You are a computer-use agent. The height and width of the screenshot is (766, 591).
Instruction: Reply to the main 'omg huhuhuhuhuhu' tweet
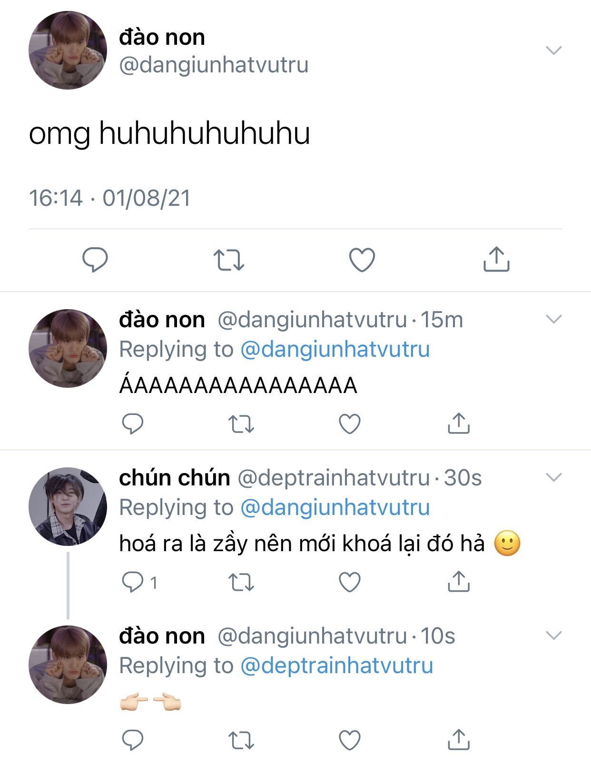[95, 260]
